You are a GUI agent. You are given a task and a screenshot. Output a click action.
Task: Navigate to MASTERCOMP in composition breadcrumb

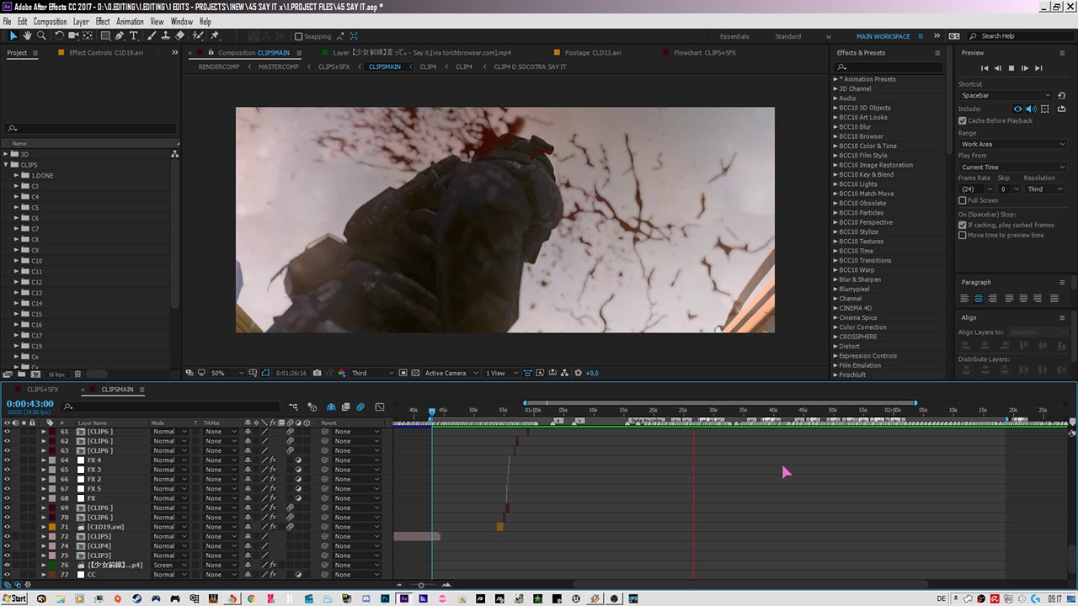point(278,66)
